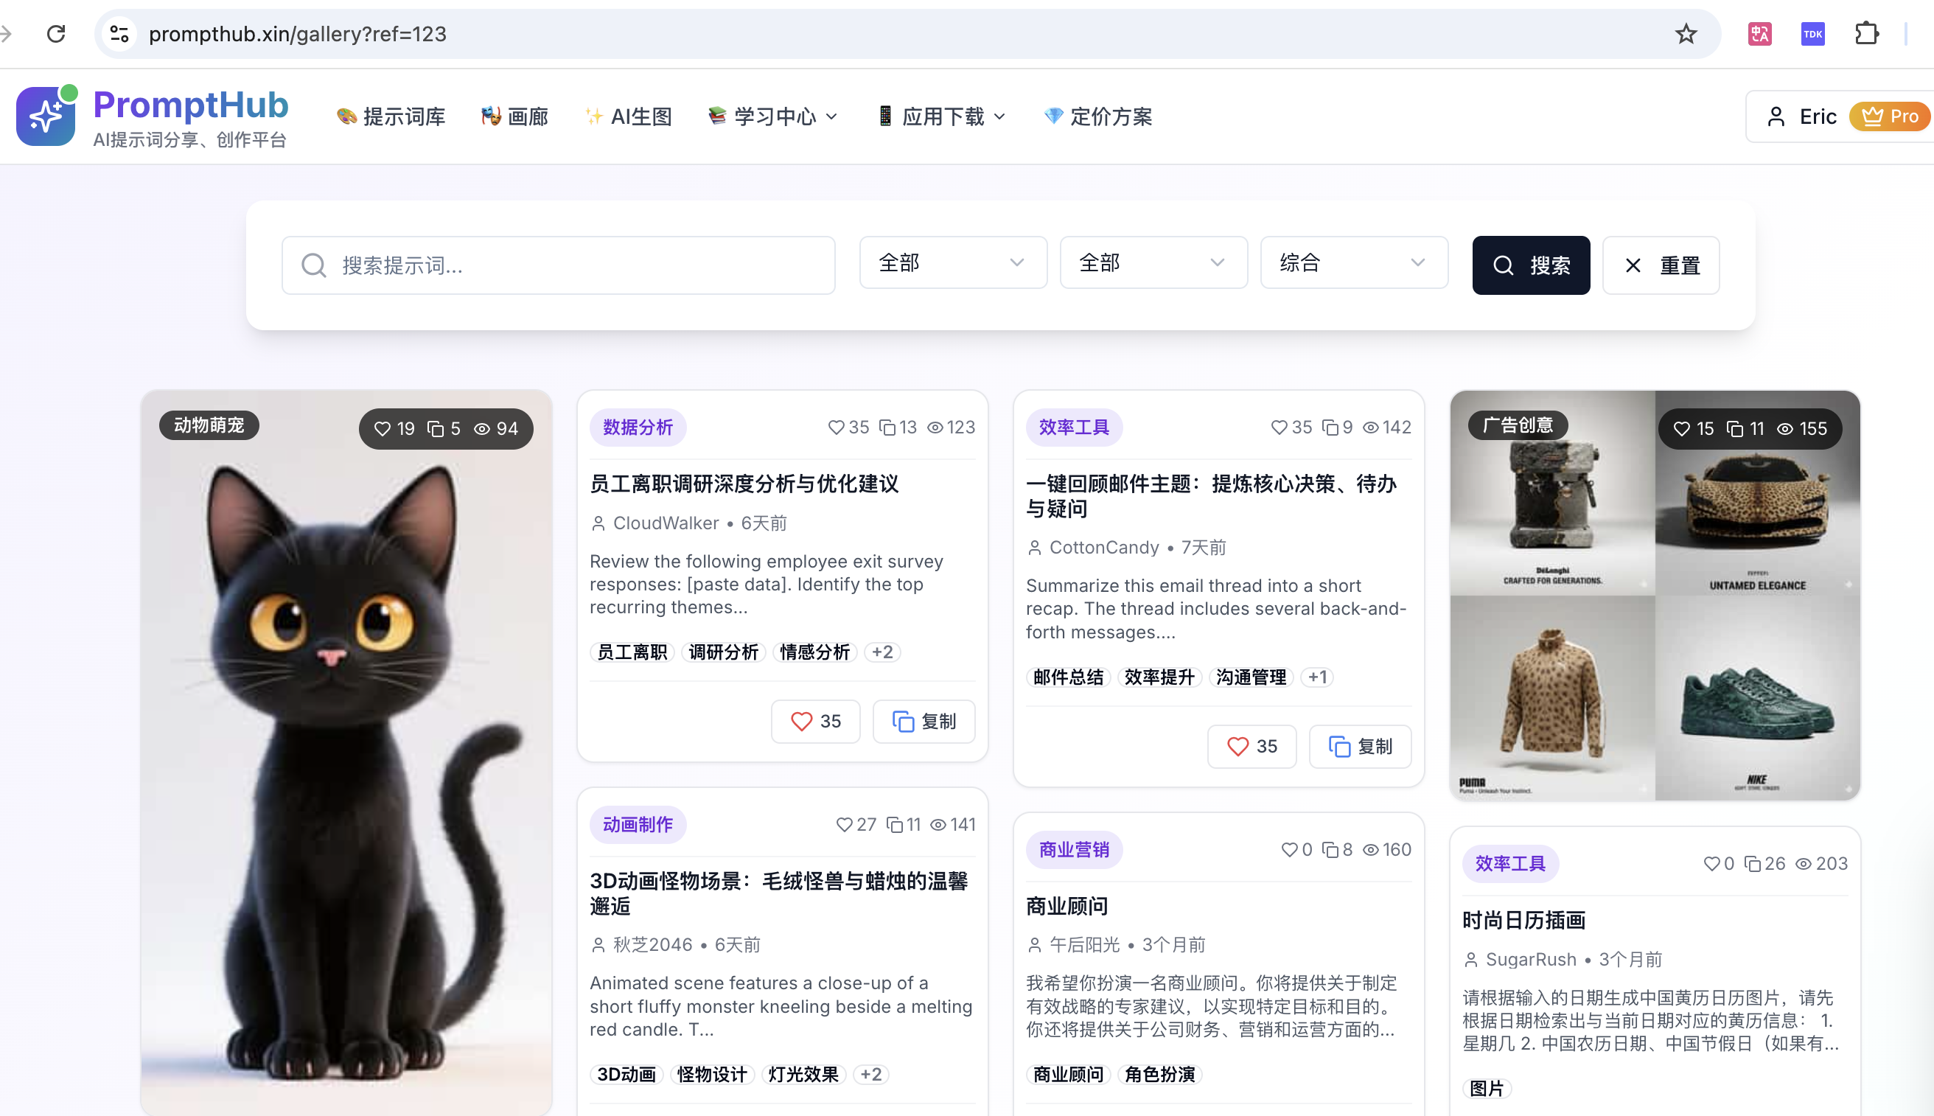This screenshot has width=1934, height=1116.
Task: Go to the AI生图 nav item
Action: tap(628, 116)
